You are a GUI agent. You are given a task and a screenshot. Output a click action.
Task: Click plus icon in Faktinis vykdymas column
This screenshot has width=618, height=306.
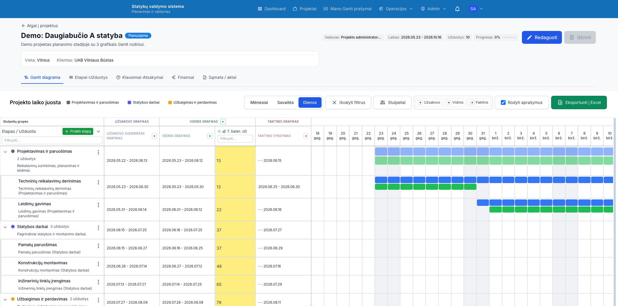306,136
